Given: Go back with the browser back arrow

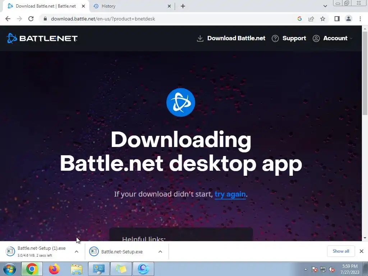Looking at the screenshot, I should 8,19.
